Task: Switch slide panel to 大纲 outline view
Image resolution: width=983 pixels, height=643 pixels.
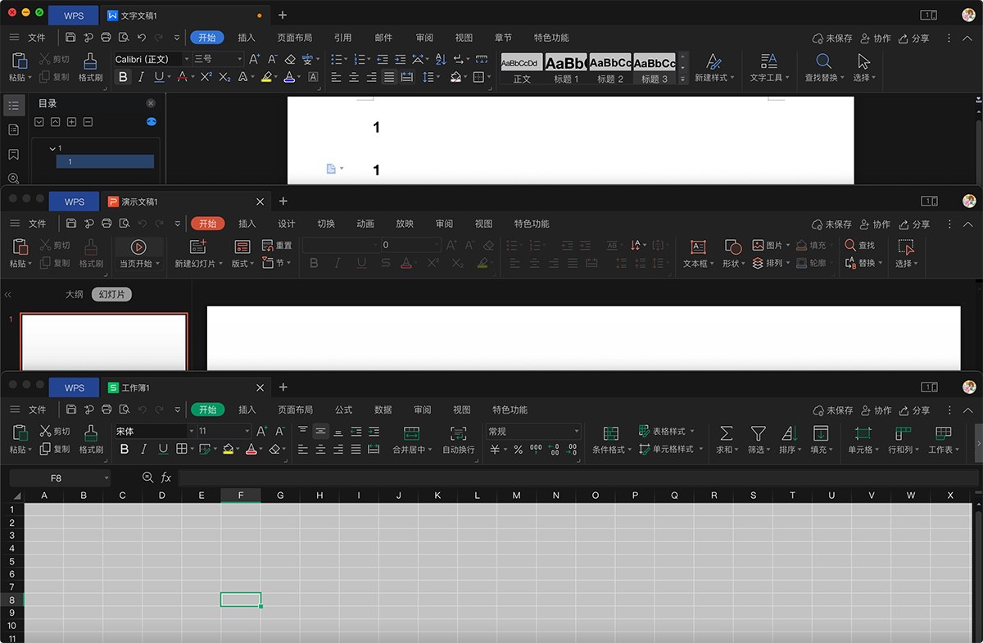Action: (x=75, y=295)
